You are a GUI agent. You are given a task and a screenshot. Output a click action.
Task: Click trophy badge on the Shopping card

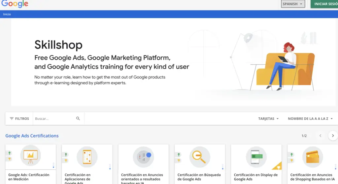pos(292,161)
